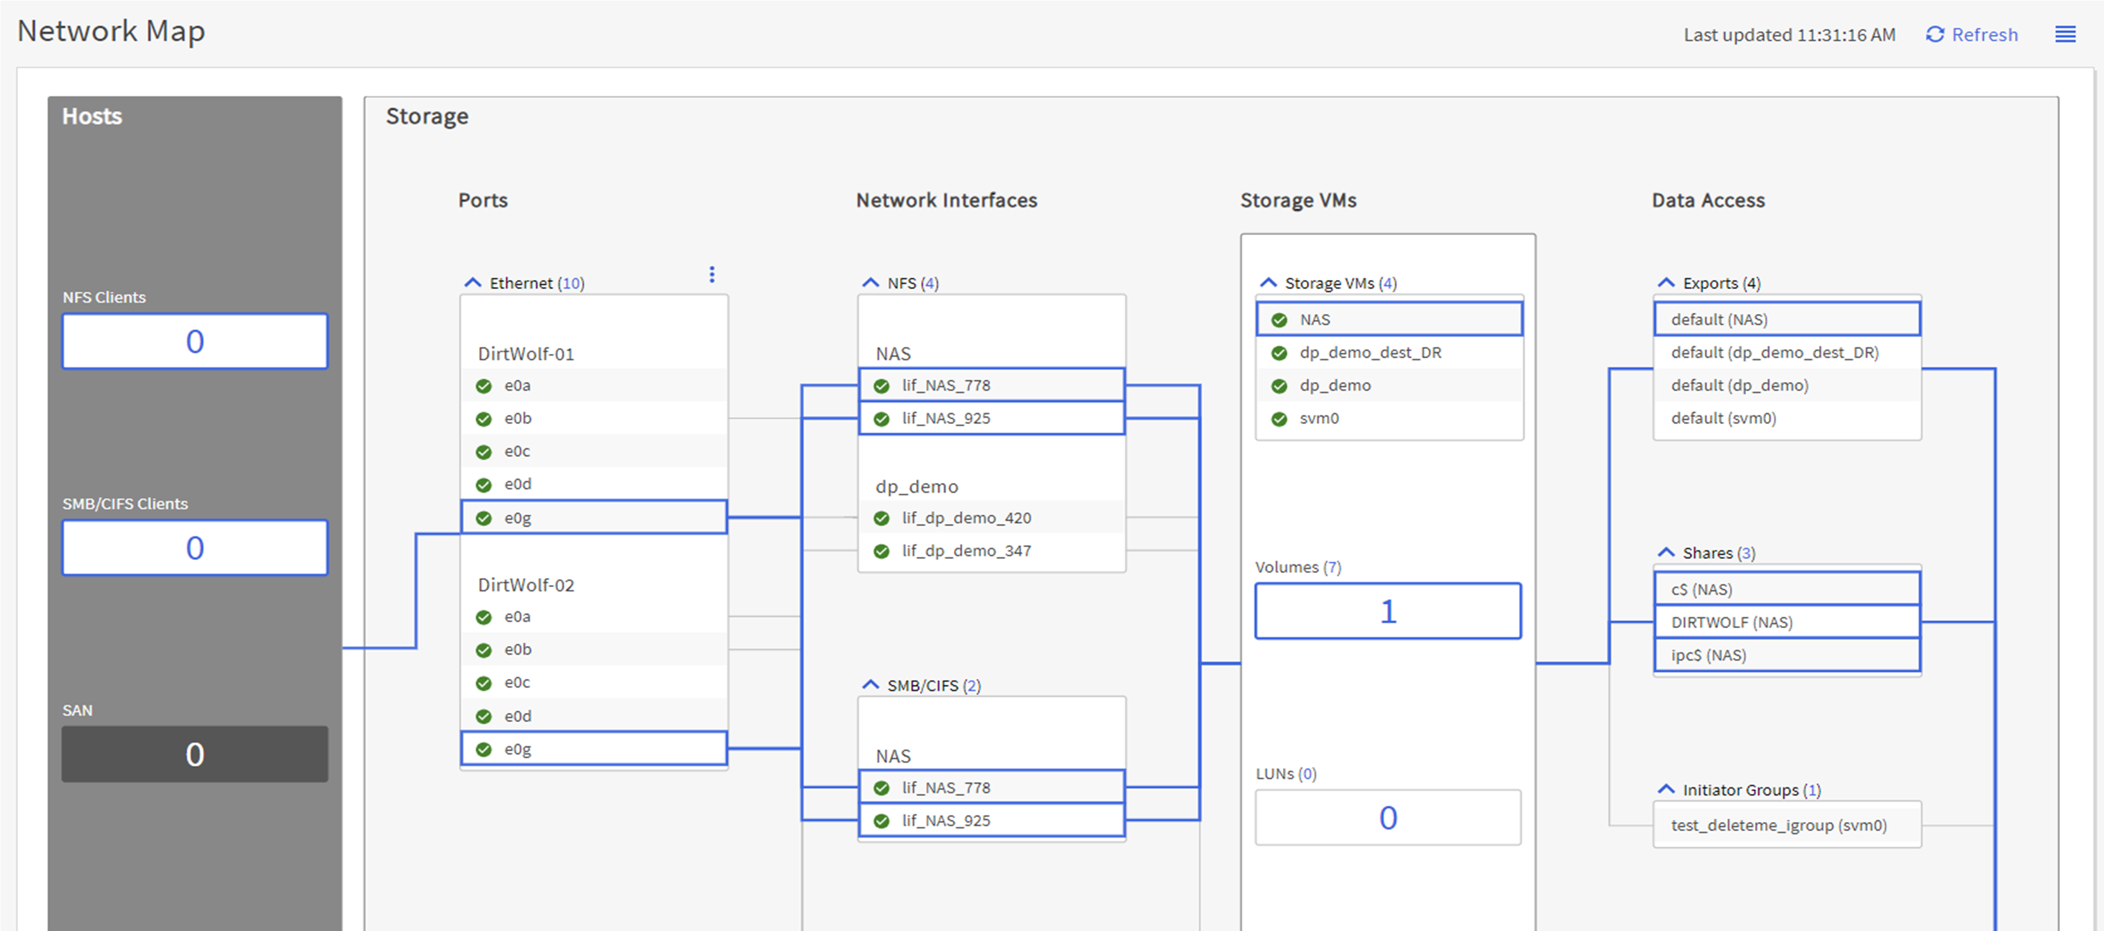This screenshot has width=2104, height=931.
Task: Click the green status icon beside e0g in DirtWolf-02
Action: [x=483, y=749]
